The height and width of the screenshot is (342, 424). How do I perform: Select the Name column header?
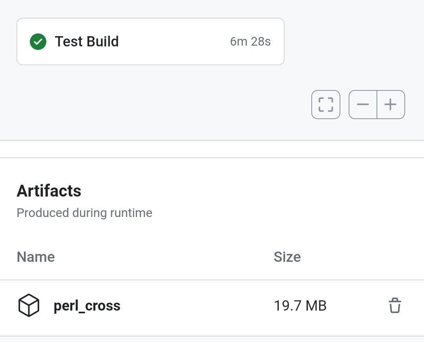click(x=36, y=256)
